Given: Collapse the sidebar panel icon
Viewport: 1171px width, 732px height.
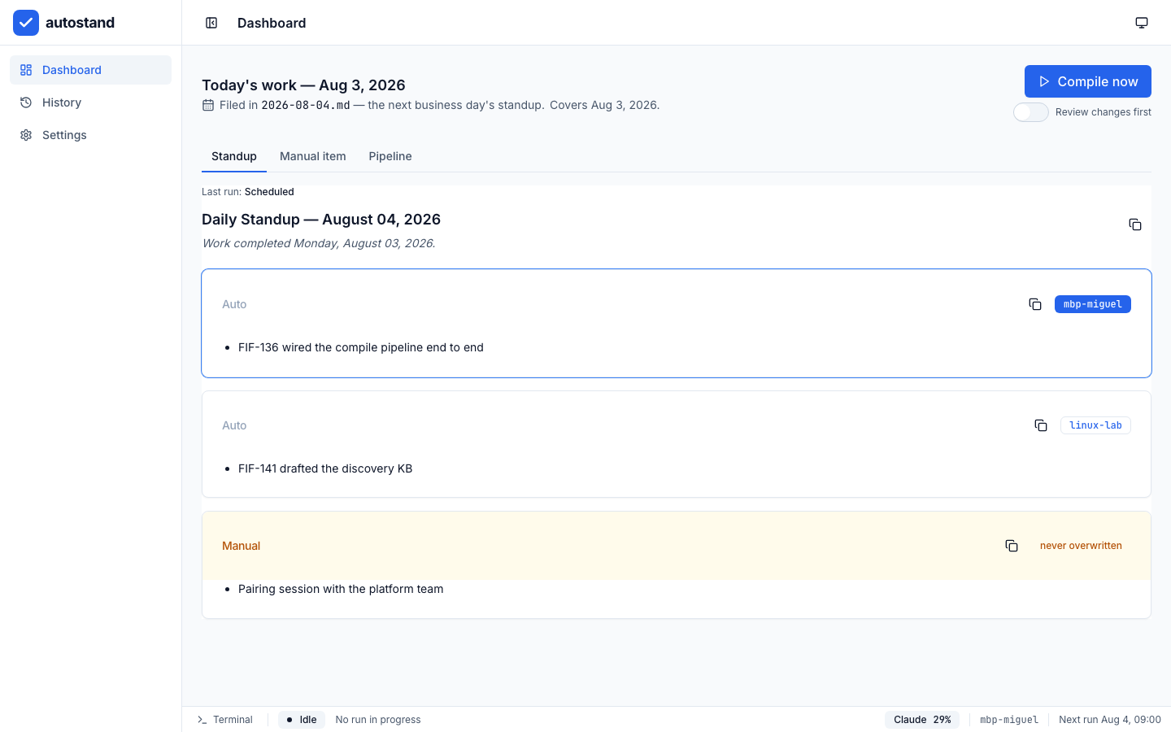Looking at the screenshot, I should click(x=211, y=23).
